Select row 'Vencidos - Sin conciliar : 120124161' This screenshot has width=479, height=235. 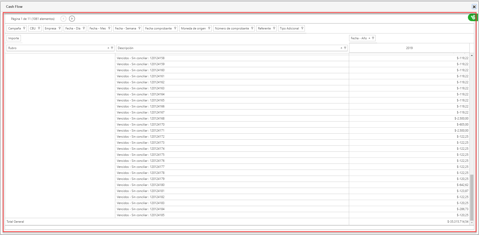(232, 76)
